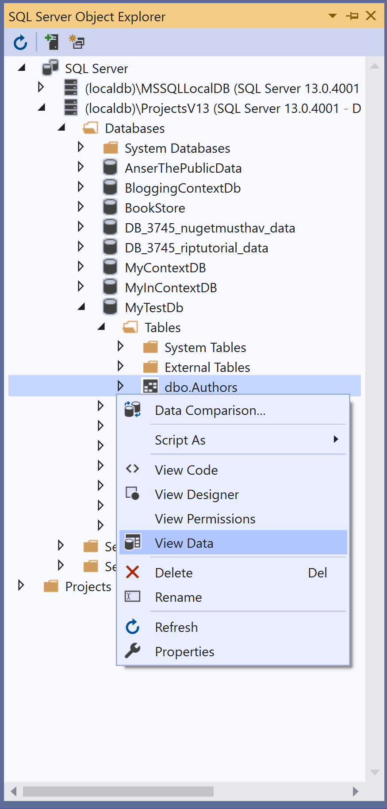387x809 pixels.
Task: Expand the DB_3745_nugetmusthav_data database
Action: tap(80, 226)
